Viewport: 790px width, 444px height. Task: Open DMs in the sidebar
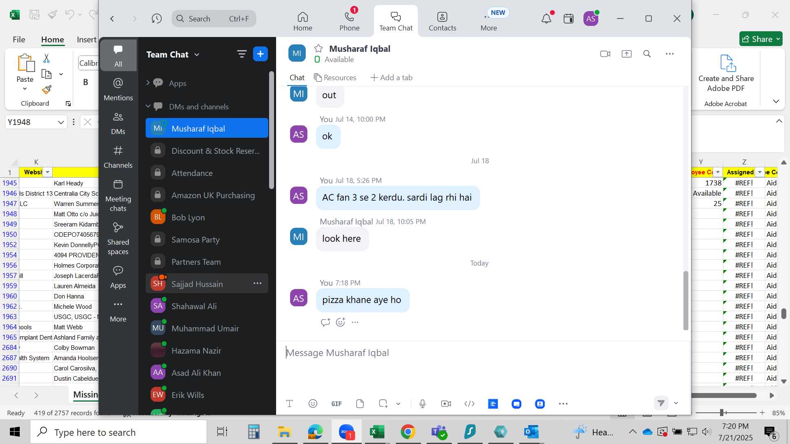(x=118, y=123)
